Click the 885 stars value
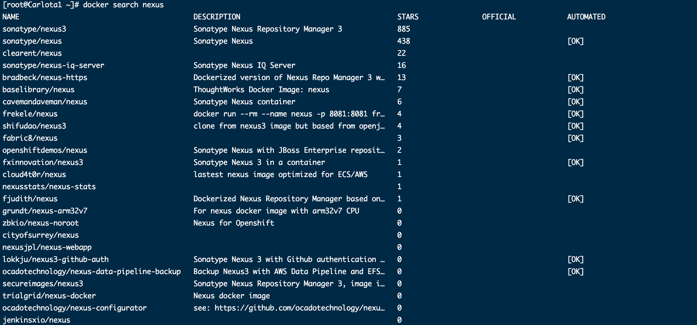 (x=404, y=29)
